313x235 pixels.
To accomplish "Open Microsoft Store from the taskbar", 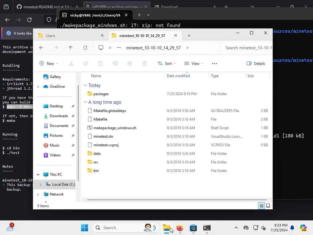I will point(193,228).
